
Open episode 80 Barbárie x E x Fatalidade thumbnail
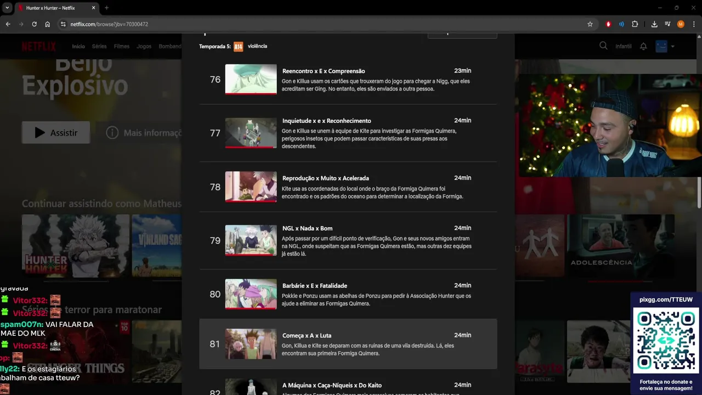tap(251, 294)
